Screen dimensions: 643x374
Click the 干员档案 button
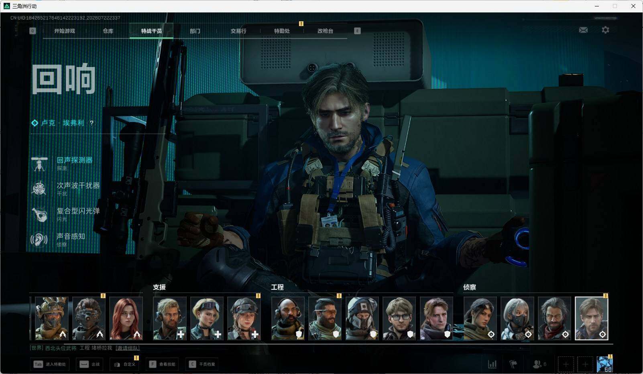[202, 364]
